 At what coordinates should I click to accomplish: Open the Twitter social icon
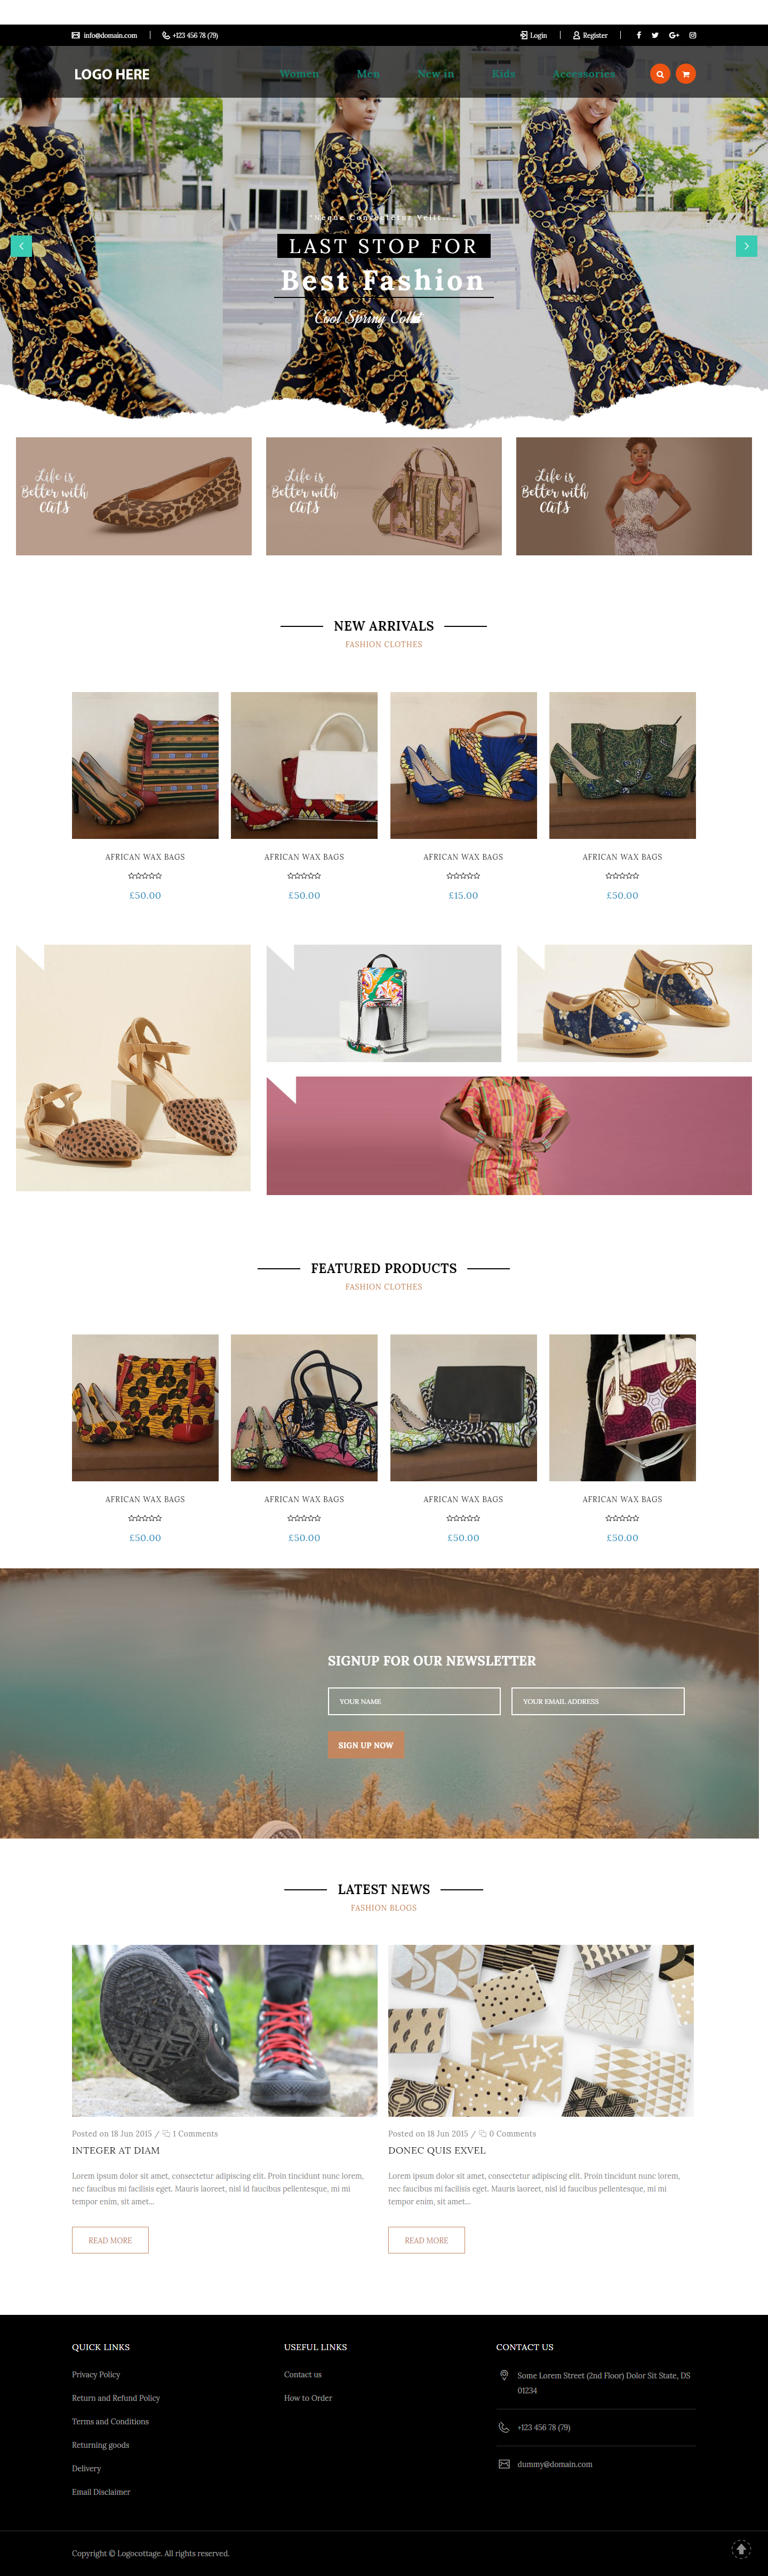655,35
